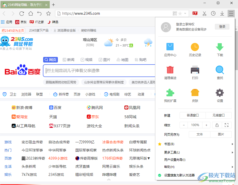Switch to the 新闻 search tab
Screen dimensions: 238x185
click(68, 59)
